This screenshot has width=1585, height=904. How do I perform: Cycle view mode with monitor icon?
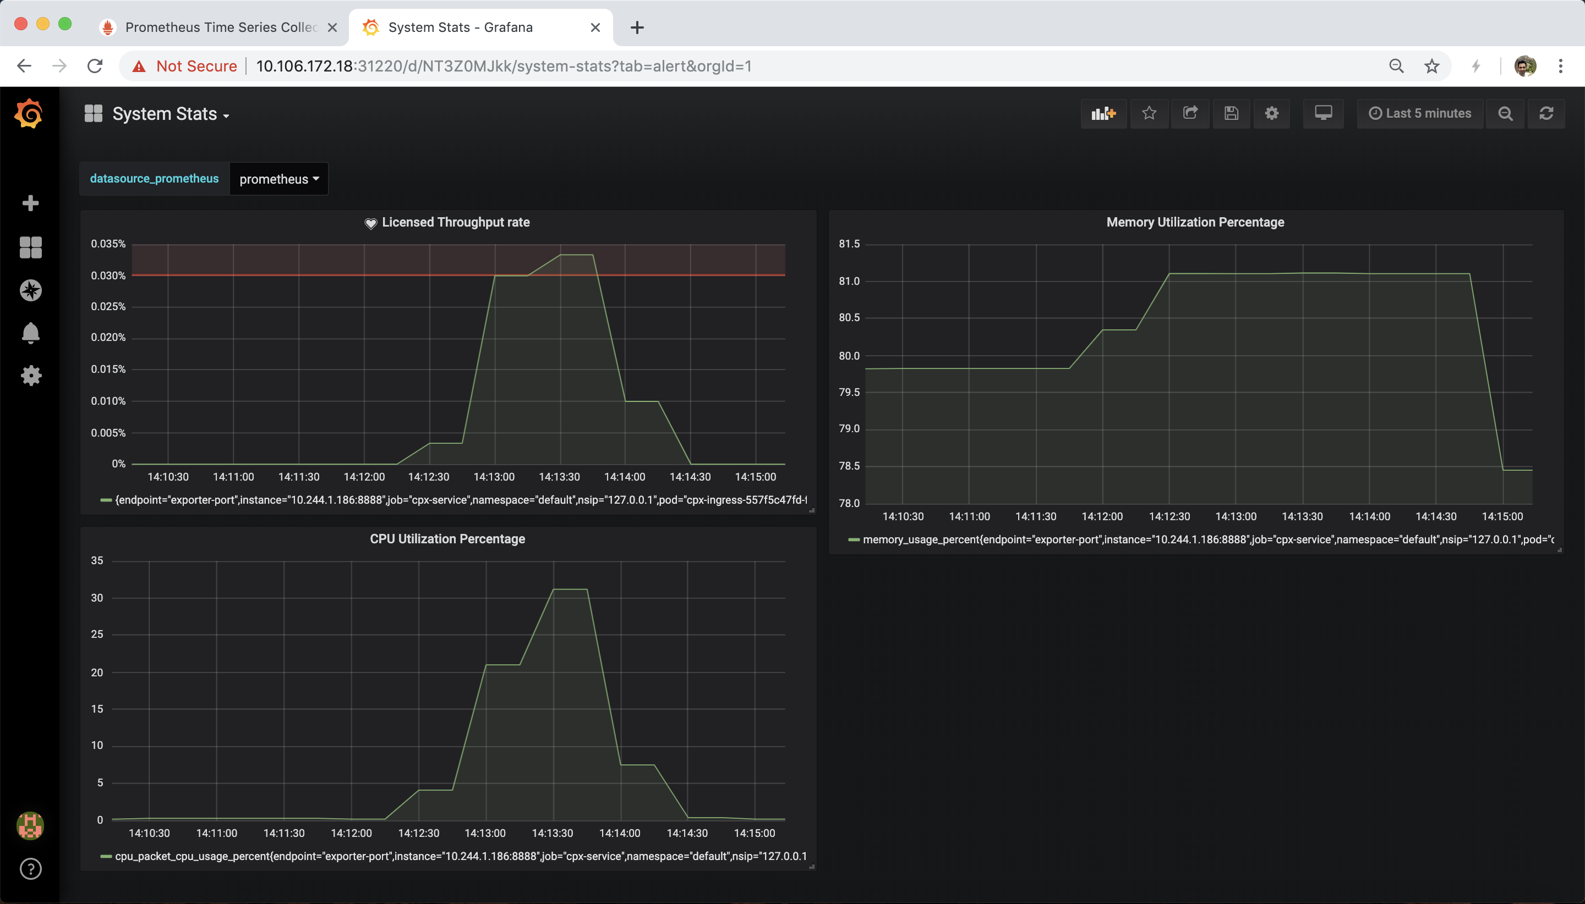tap(1323, 114)
